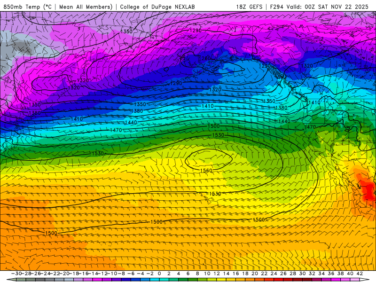Click the -8 value on the color scale
This screenshot has height=282, width=376.
coord(121,274)
